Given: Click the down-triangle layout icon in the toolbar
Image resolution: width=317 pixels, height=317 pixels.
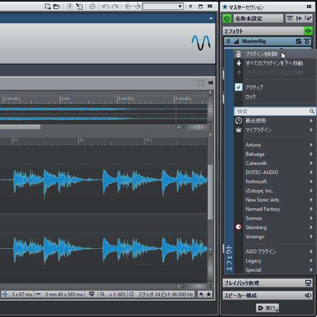Looking at the screenshot, I should pyautogui.click(x=190, y=6).
